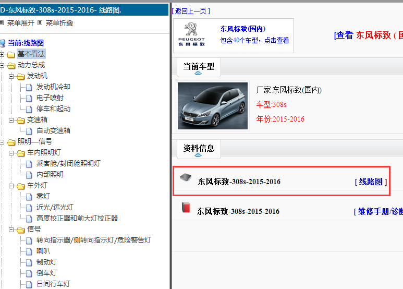Select the 资料信息 tab header

click(199, 149)
